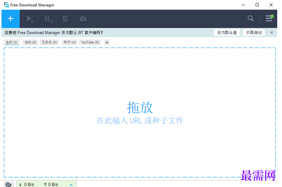Close the Free Download Manager window

click(271, 5)
